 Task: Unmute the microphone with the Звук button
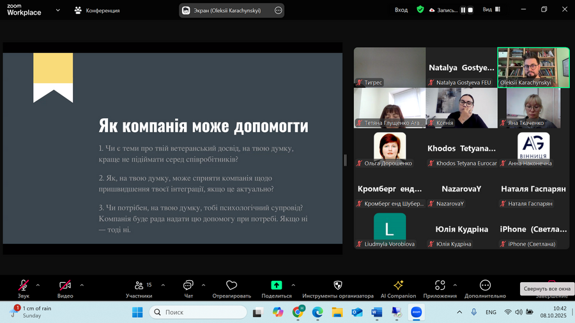[24, 286]
